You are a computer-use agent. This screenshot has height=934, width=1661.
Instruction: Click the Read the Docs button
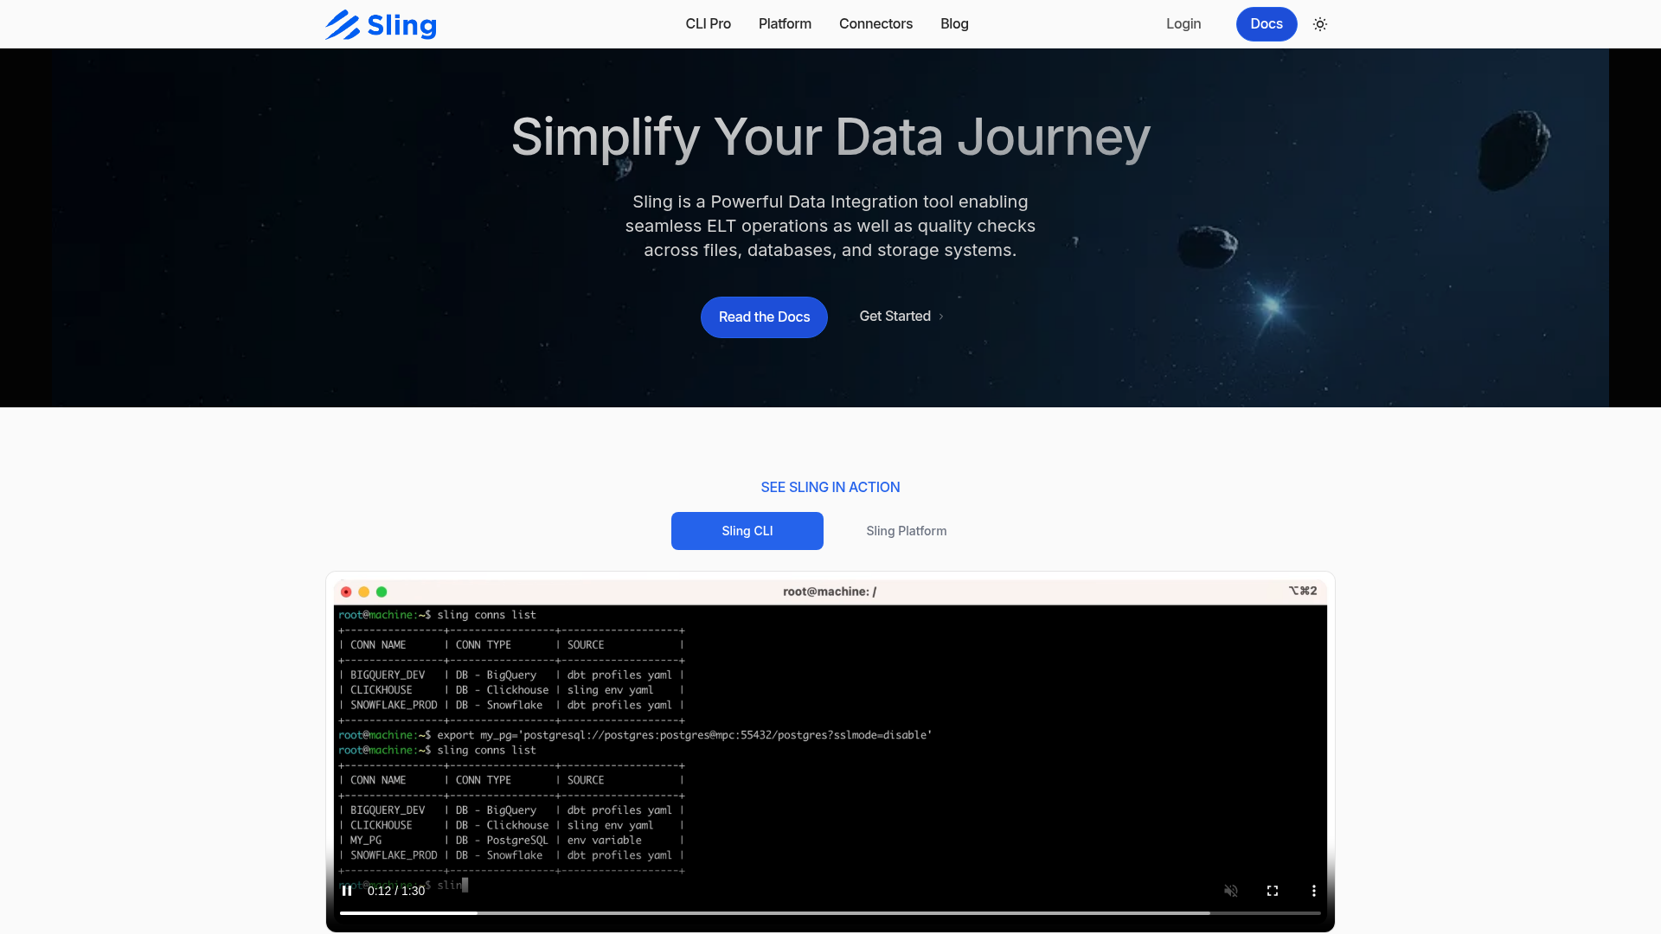click(x=764, y=317)
